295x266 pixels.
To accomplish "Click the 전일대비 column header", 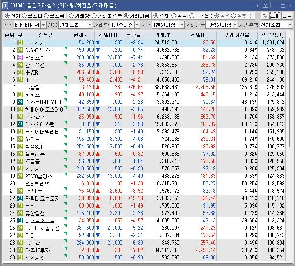I will (x=109, y=35).
